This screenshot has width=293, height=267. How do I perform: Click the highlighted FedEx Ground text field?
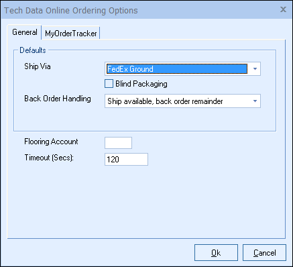(x=177, y=69)
